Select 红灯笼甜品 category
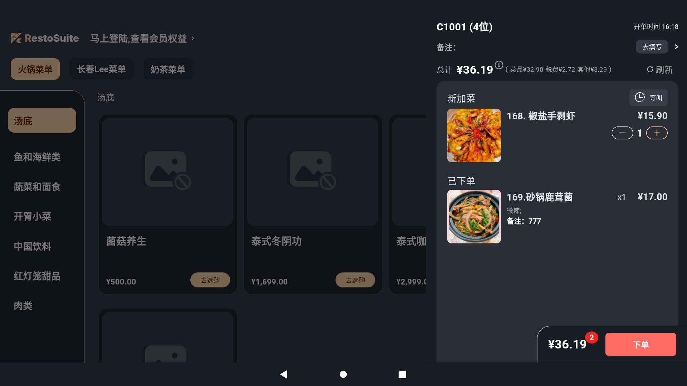 37,276
